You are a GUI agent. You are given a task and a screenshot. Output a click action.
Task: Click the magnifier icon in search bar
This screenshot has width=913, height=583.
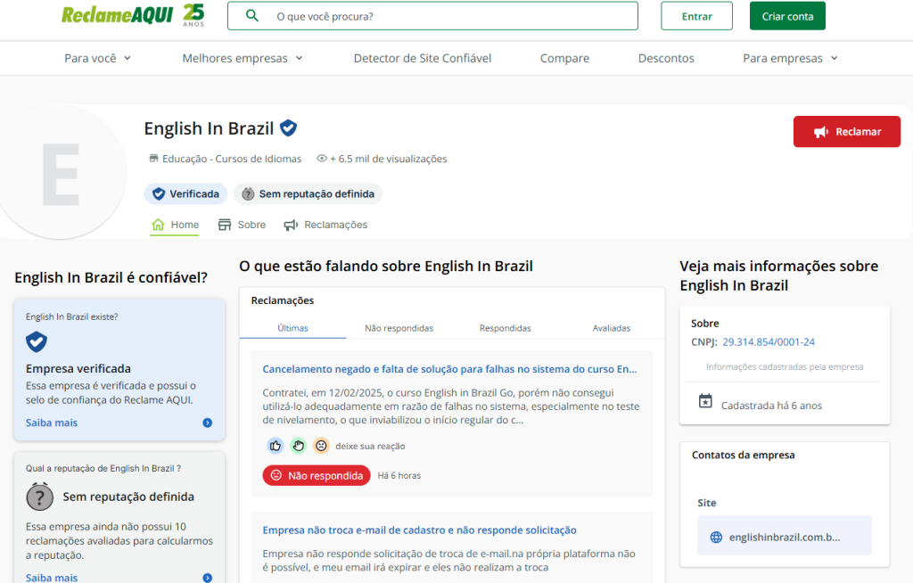point(252,16)
